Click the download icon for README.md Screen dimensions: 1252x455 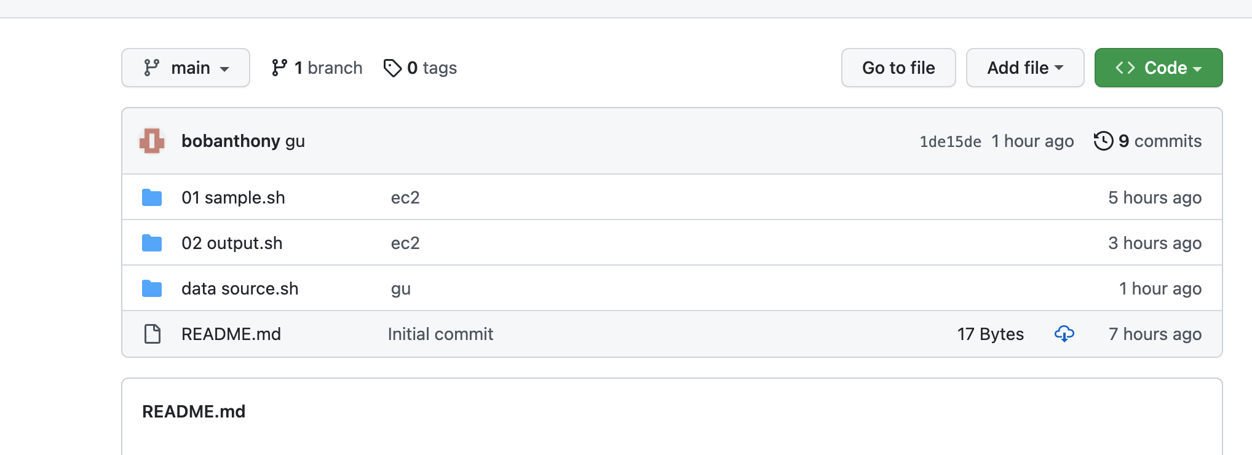tap(1064, 334)
